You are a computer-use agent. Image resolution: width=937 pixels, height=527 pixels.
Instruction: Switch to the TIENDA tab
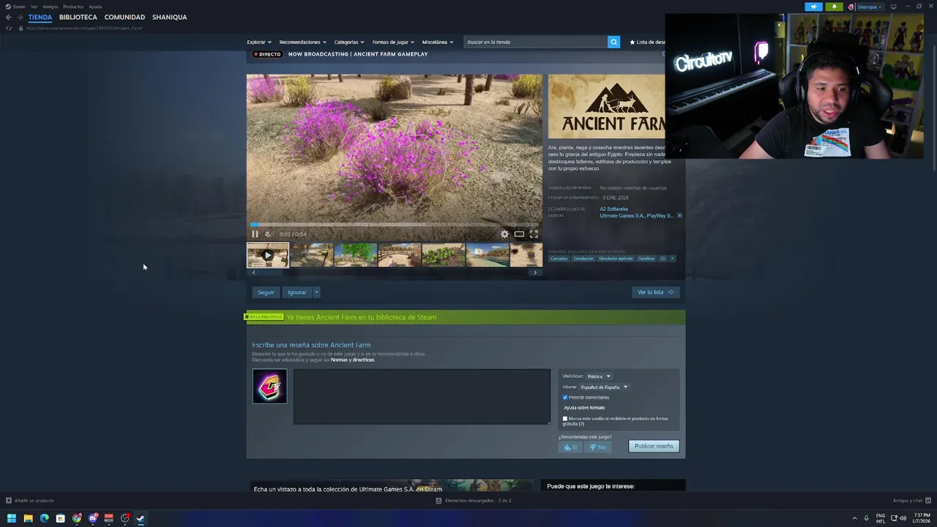[x=40, y=17]
